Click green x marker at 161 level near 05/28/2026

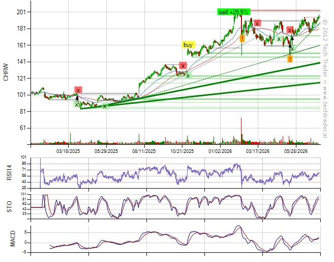292,49
